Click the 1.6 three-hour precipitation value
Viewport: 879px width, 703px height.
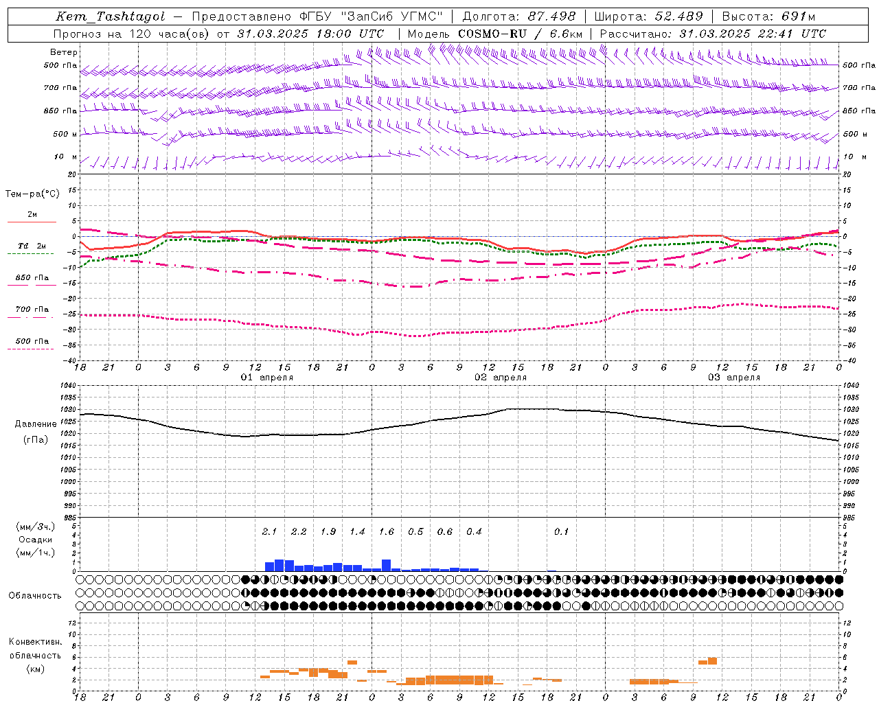coord(387,531)
